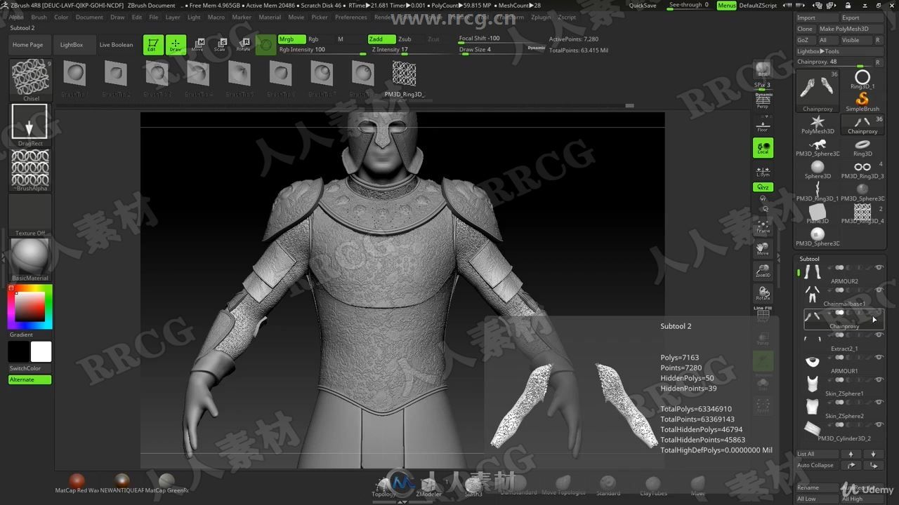Select the PM3D_Ring3D_4 chainmail tool

[862, 214]
